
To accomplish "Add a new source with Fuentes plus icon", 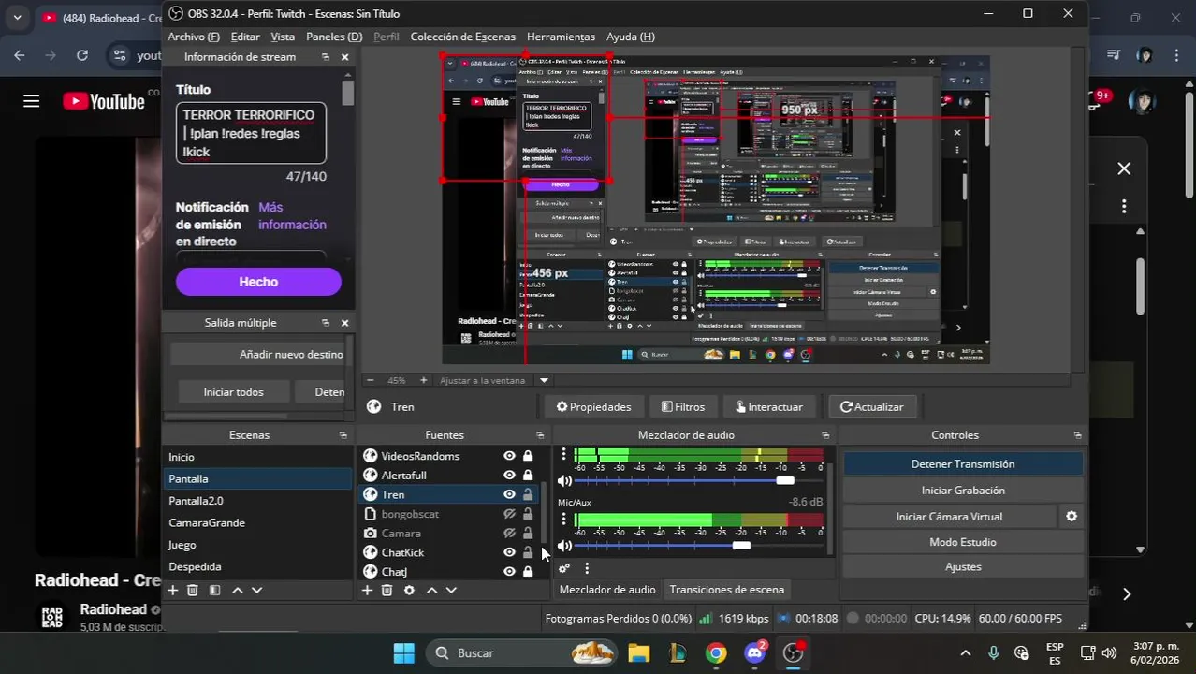I will tap(367, 591).
